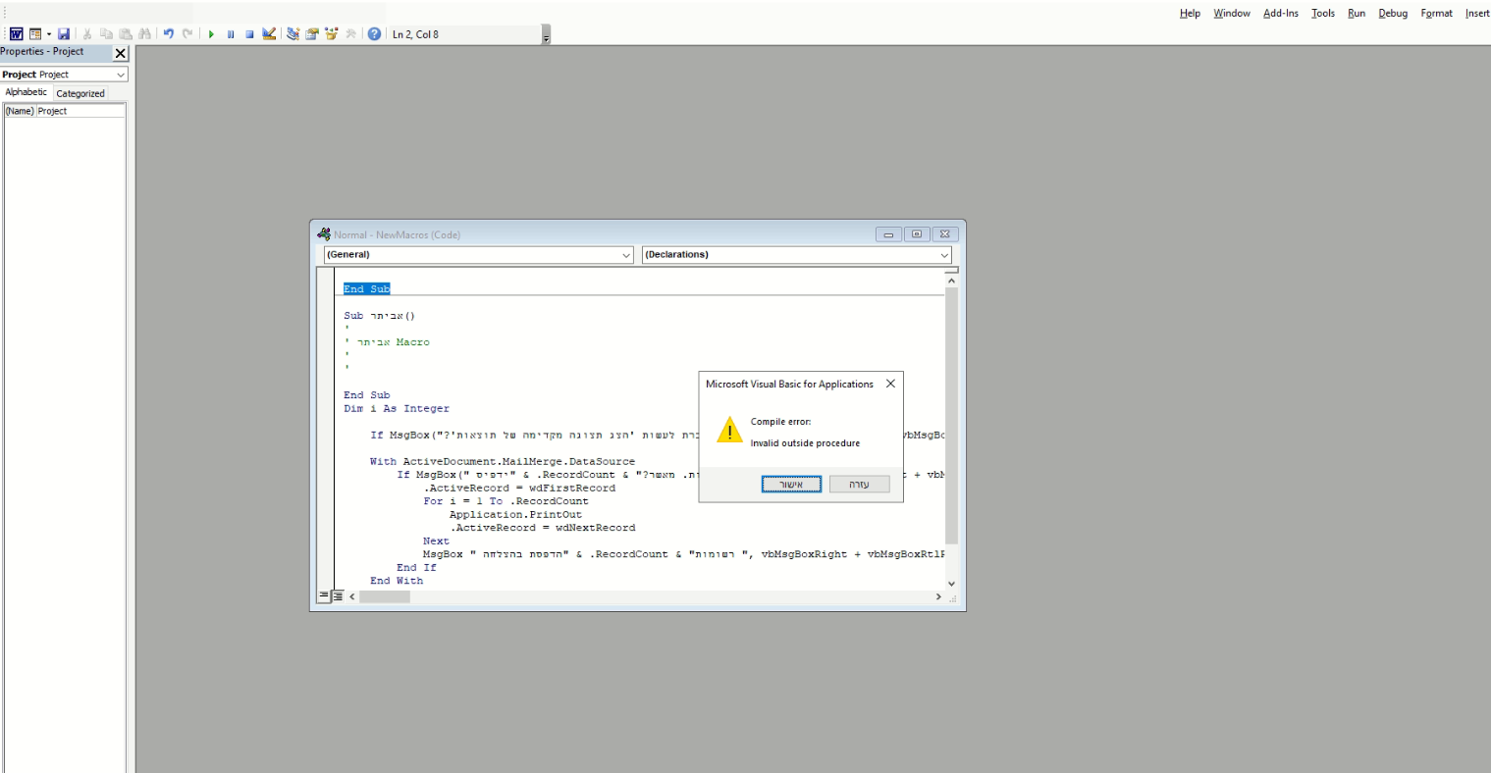Click the yellow warning triangle icon
The image size is (1491, 773).
[x=729, y=430]
